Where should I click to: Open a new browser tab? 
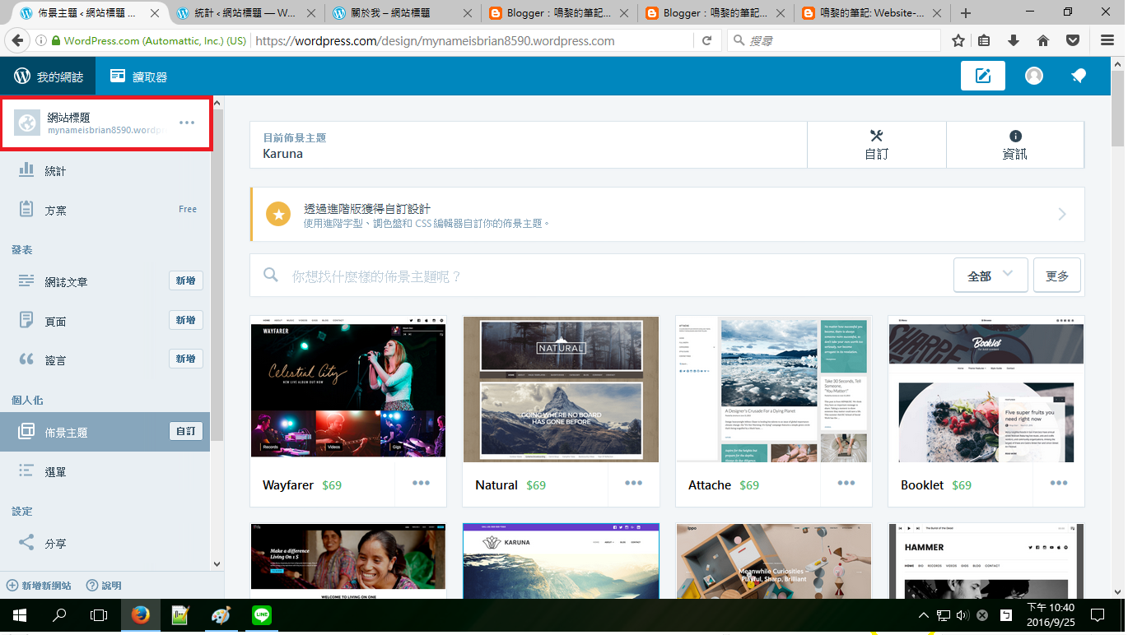coord(966,13)
